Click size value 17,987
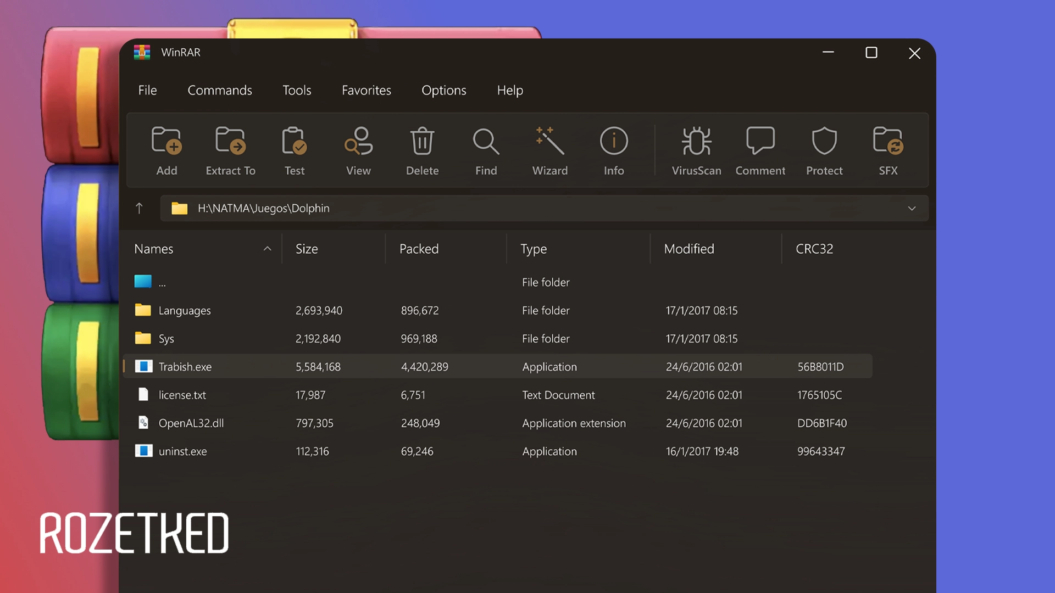Viewport: 1055px width, 593px height. tap(310, 395)
